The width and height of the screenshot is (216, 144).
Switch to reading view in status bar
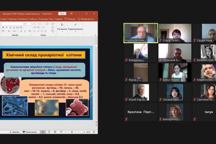click(x=55, y=132)
